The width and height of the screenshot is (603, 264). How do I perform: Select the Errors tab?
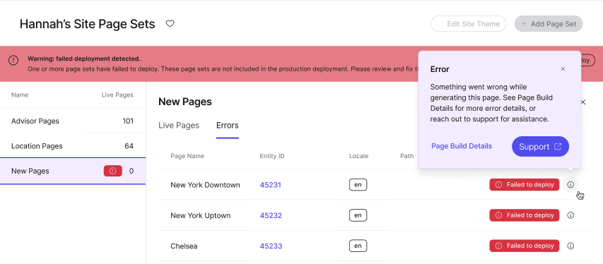click(228, 125)
